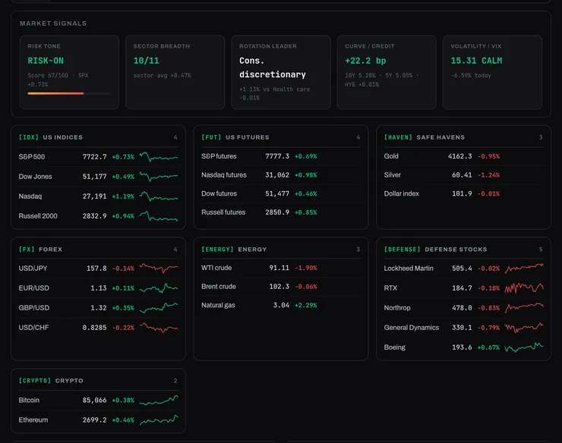The width and height of the screenshot is (562, 443).
Task: View the Ethereum sparkline
Action: [x=159, y=419]
